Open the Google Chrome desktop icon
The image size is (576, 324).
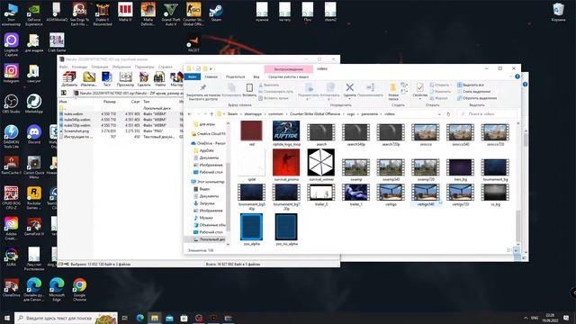pyautogui.click(x=79, y=290)
